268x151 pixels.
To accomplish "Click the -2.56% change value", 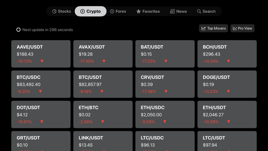I will coord(86,122).
